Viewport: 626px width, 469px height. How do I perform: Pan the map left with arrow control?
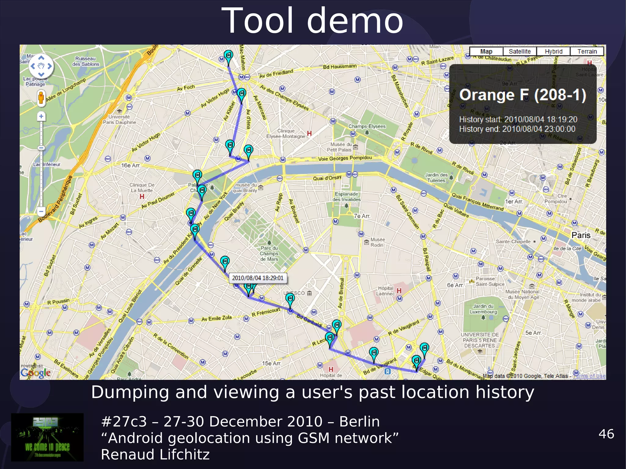[x=33, y=66]
